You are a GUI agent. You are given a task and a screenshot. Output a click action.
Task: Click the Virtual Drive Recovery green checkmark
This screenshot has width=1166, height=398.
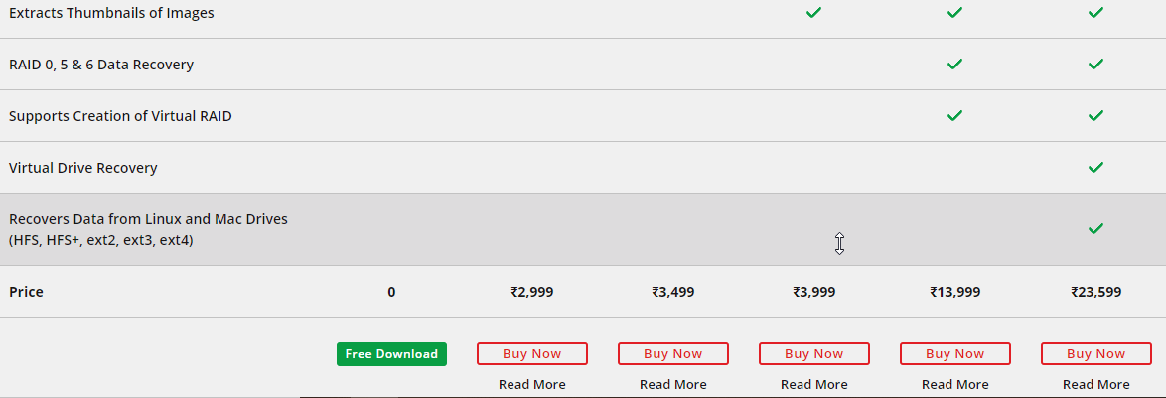(x=1095, y=167)
